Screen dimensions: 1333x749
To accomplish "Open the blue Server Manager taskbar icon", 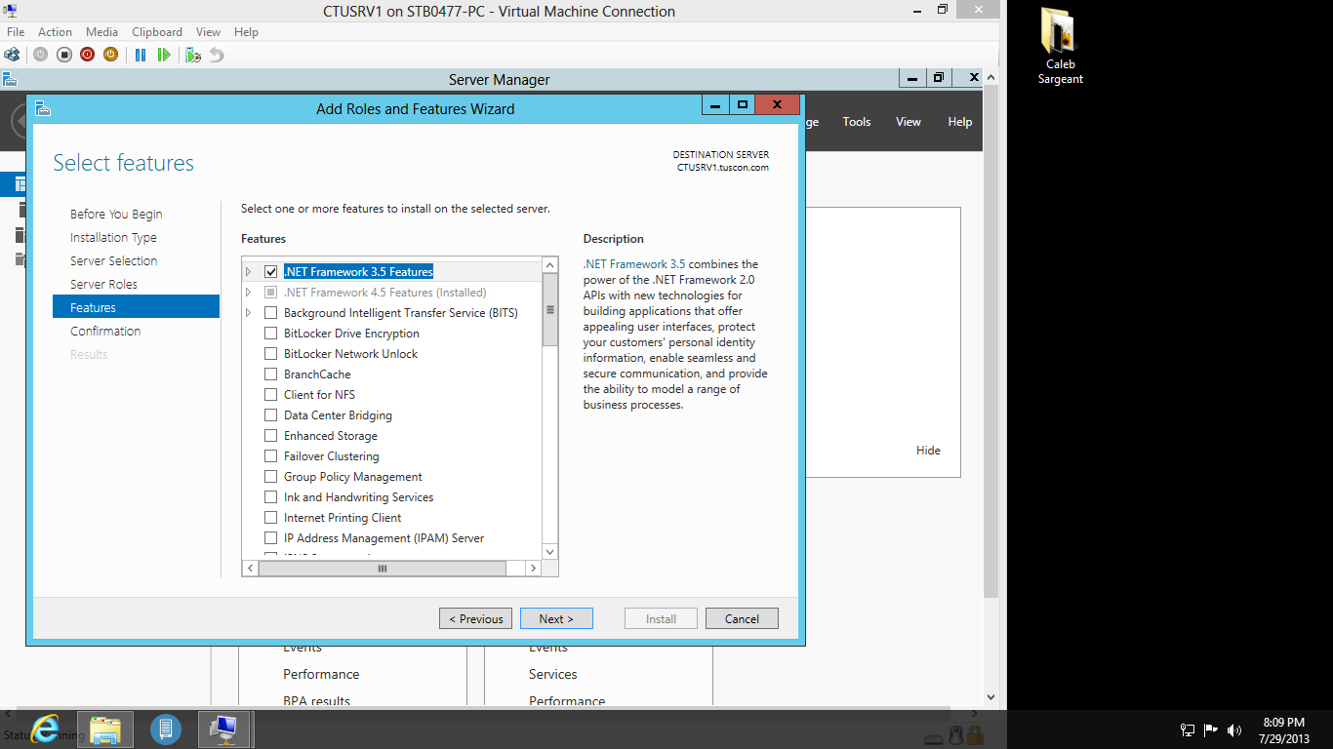I will click(166, 729).
